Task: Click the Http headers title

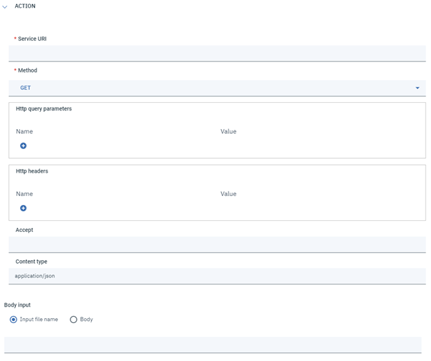Action: click(32, 171)
